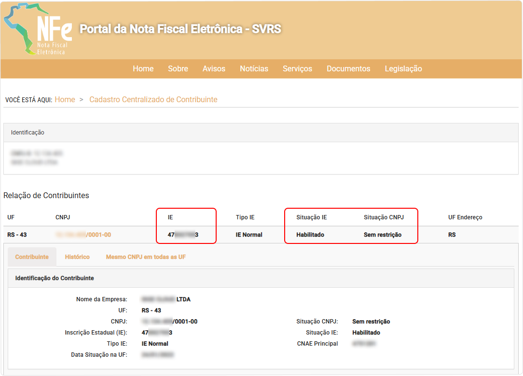The image size is (523, 376).
Task: Click the IE Normal table cell
Action: click(249, 235)
